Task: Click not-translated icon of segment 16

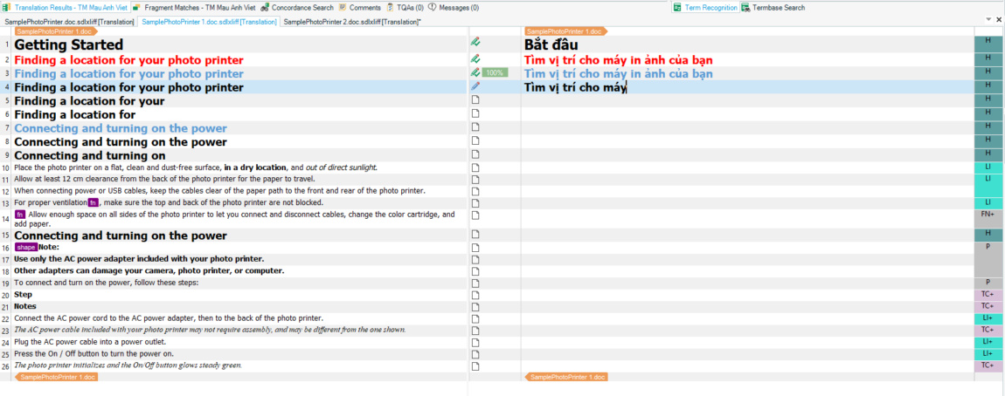Action: coord(475,247)
